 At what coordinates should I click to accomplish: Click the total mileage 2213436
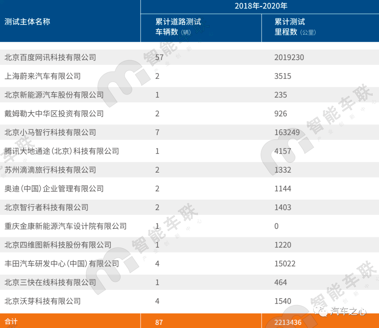(x=288, y=322)
